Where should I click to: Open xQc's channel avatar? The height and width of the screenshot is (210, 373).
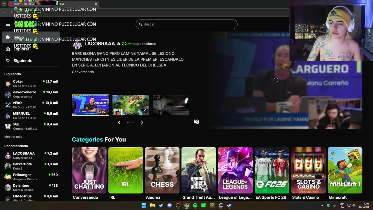point(8,126)
